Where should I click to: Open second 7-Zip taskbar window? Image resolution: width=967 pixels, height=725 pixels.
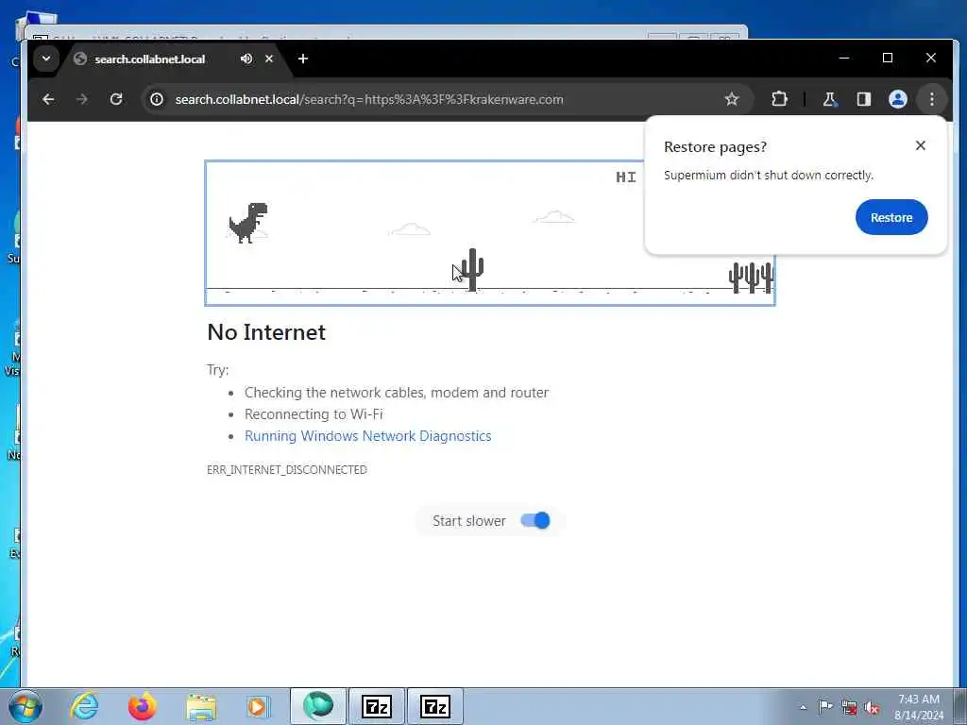434,706
